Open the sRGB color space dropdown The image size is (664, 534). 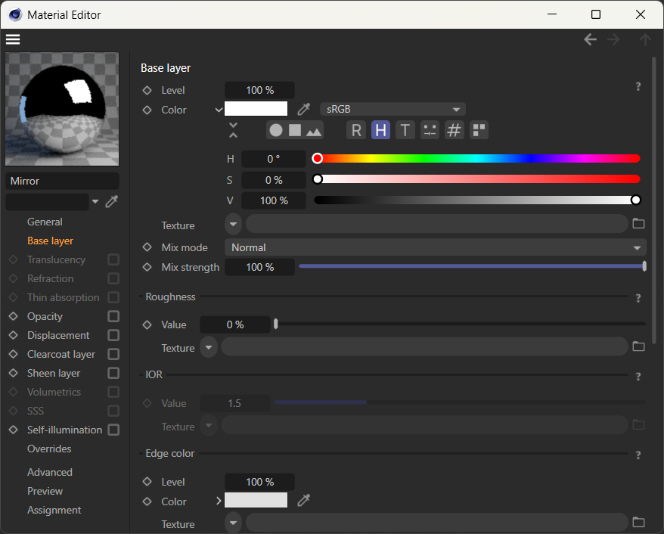(x=393, y=110)
